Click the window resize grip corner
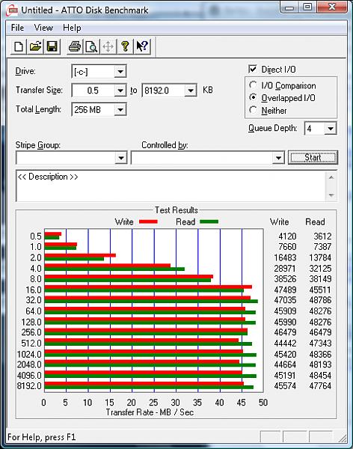Image resolution: width=353 pixels, height=449 pixels. coord(342,438)
